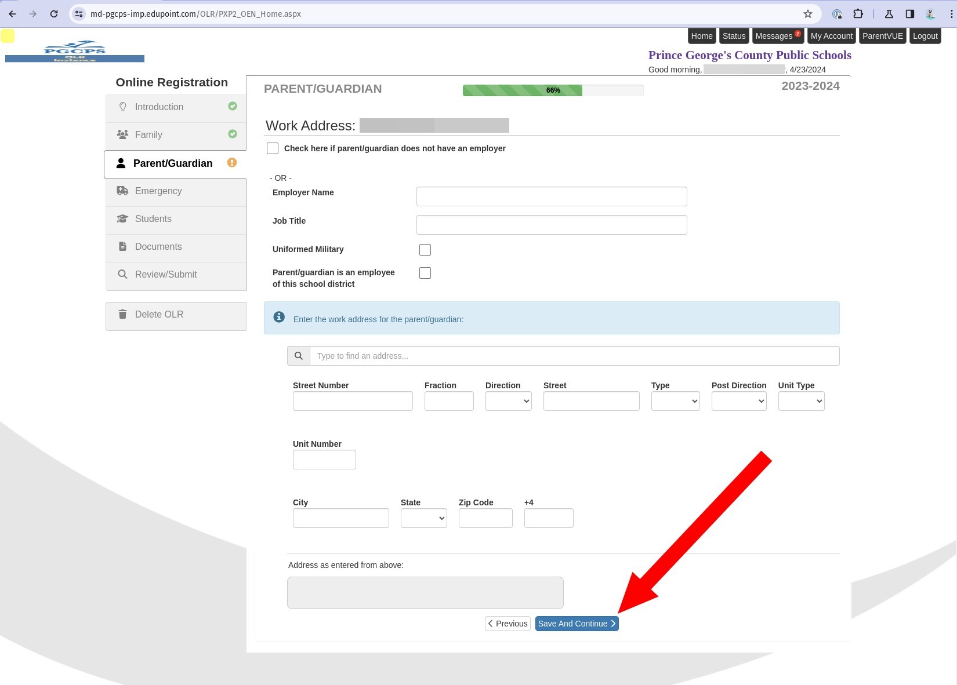957x685 pixels.
Task: Click the Documents file icon
Action: 122,246
